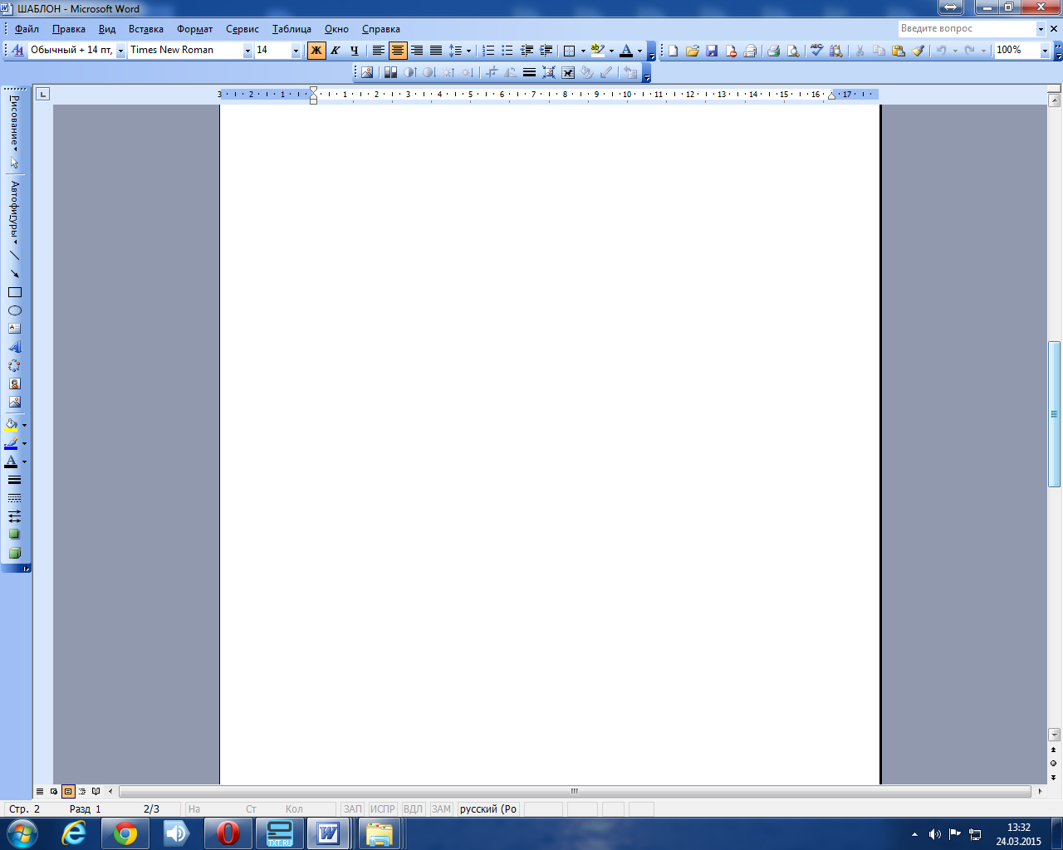Open the Вставка menu
Screen dimensions: 1063x850
(x=146, y=29)
